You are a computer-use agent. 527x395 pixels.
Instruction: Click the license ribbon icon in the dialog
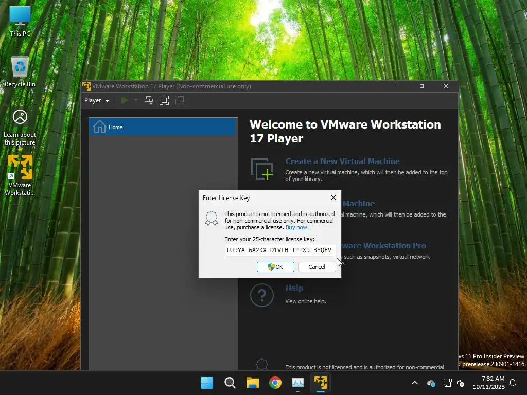212,218
